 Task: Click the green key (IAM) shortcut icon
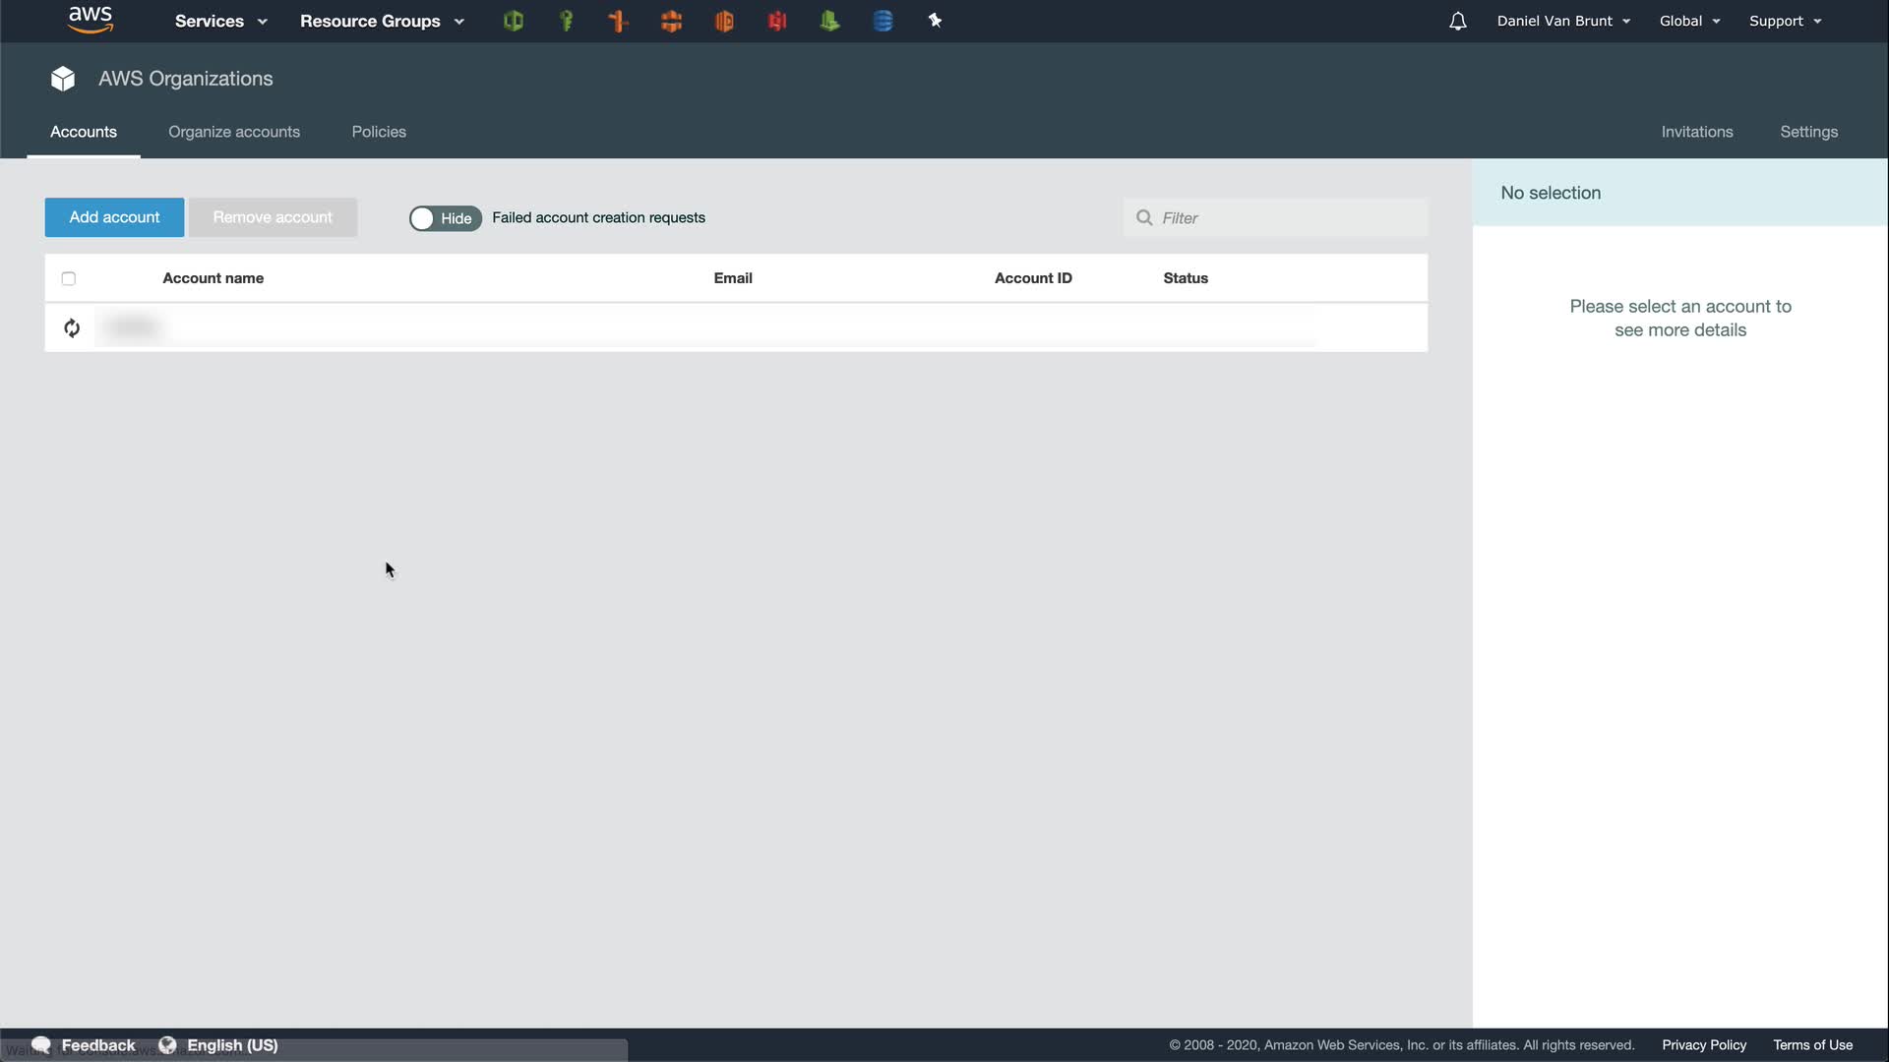coord(566,21)
